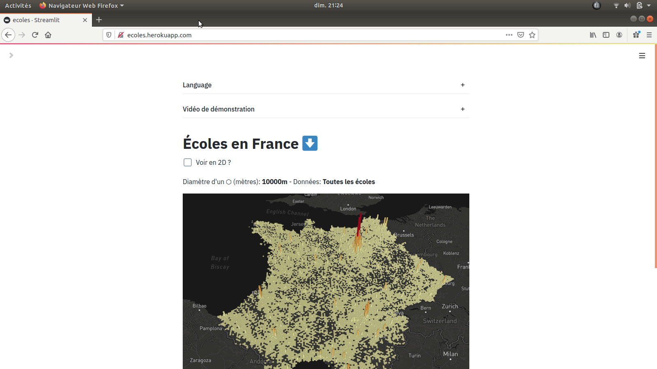The width and height of the screenshot is (657, 369).
Task: Go forward with the browser arrow
Action: tap(22, 35)
